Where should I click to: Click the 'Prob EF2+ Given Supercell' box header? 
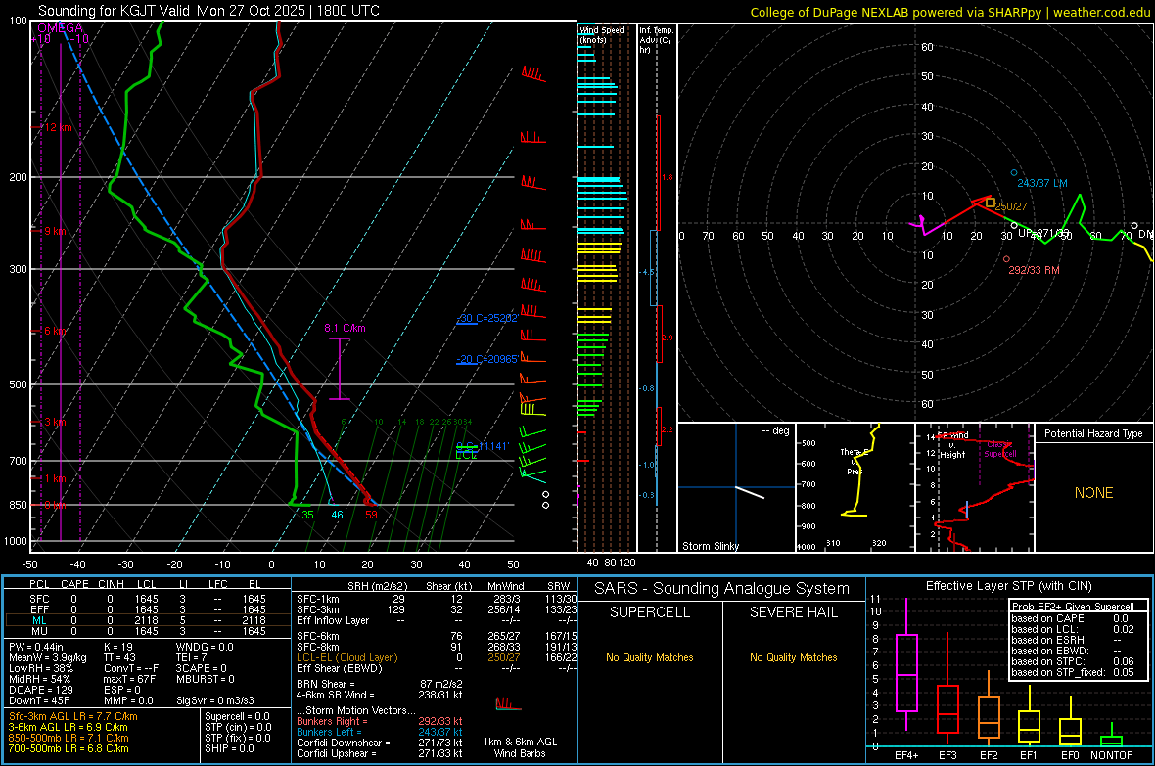pos(1073,607)
